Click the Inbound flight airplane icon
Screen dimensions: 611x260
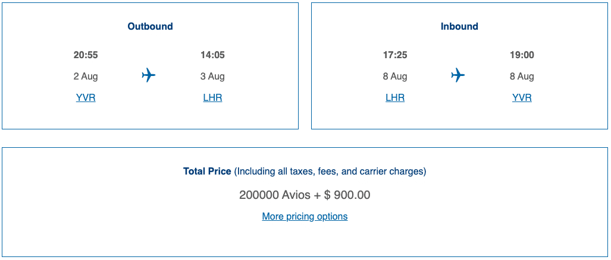pyautogui.click(x=458, y=75)
